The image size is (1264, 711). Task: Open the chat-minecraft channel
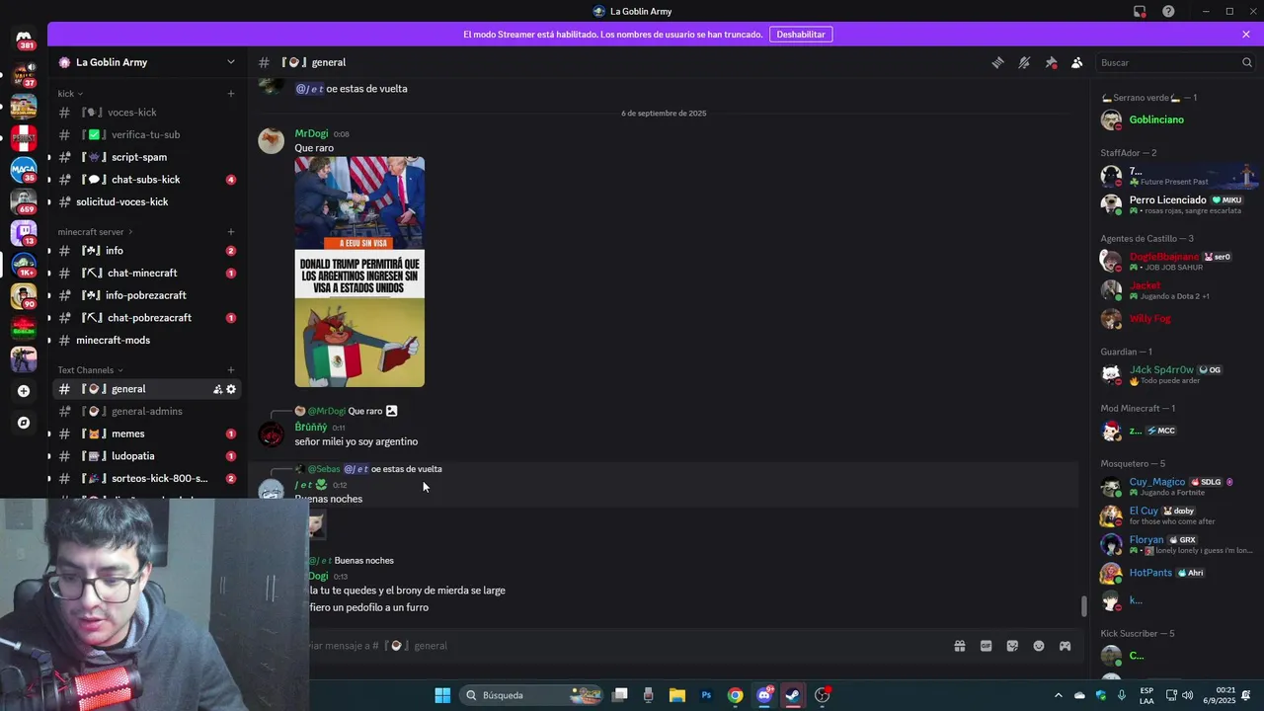145,273
